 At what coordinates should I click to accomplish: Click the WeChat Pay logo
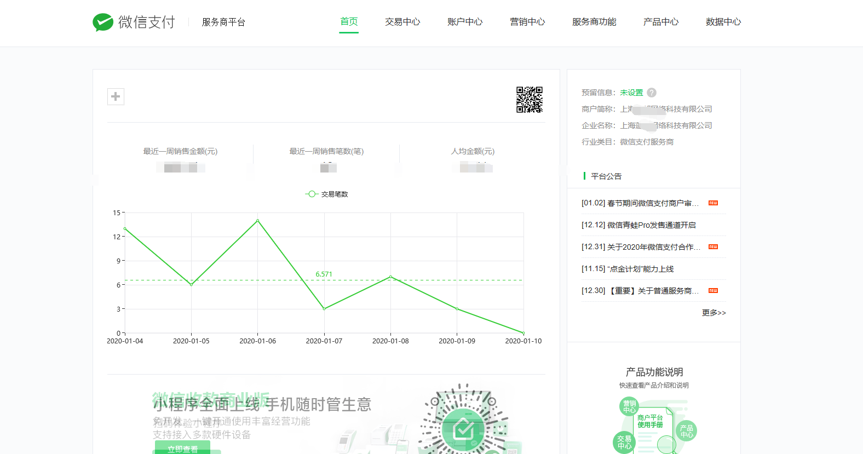134,22
